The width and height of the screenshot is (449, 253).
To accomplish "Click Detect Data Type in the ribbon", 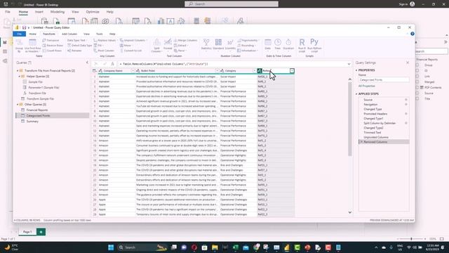I will (x=79, y=45).
